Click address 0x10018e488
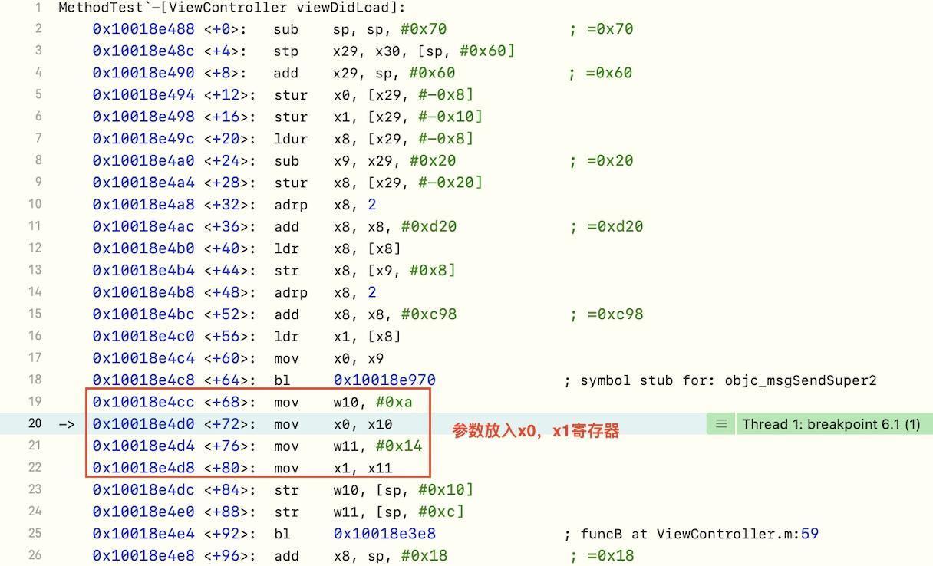 coord(143,29)
